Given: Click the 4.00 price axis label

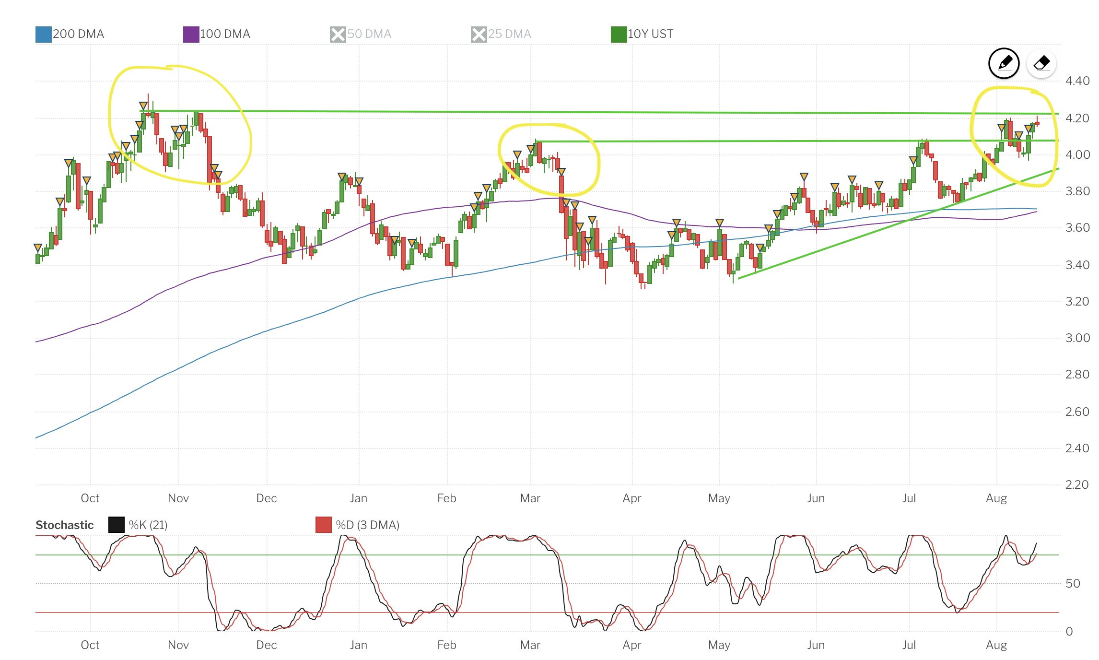Looking at the screenshot, I should [x=1077, y=155].
